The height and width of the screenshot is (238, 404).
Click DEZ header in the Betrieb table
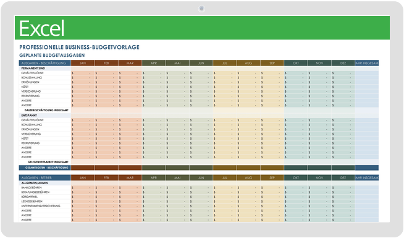click(x=343, y=178)
